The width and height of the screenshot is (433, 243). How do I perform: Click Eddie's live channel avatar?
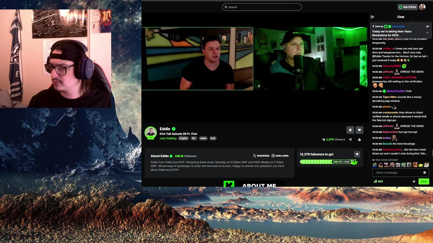click(151, 133)
